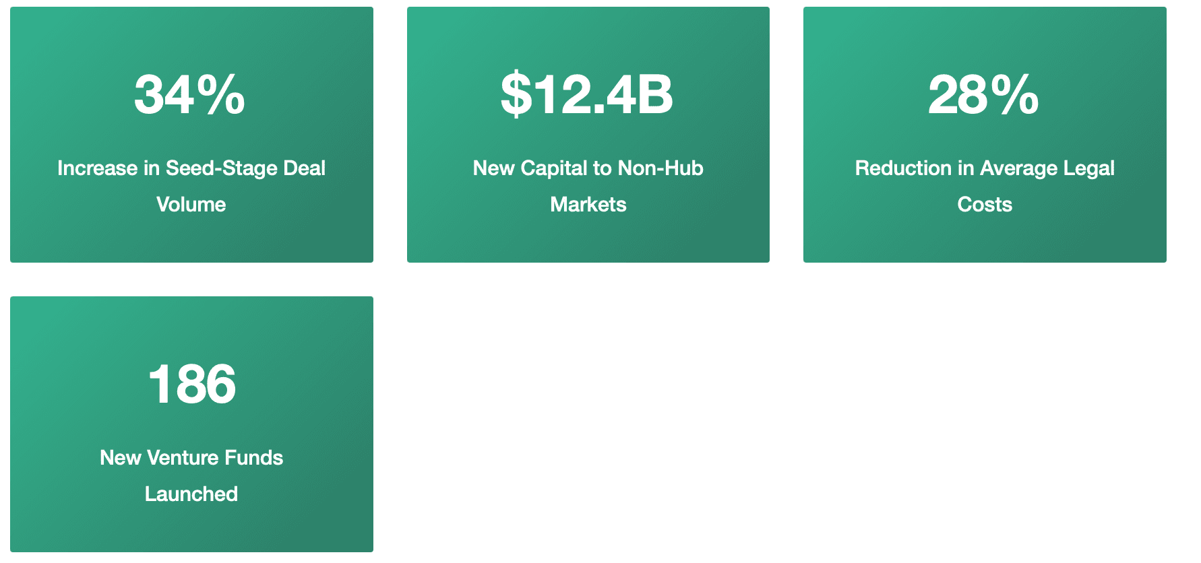Screen dimensions: 1201x563
Task: Click the 28% statistic figure
Action: (x=983, y=95)
